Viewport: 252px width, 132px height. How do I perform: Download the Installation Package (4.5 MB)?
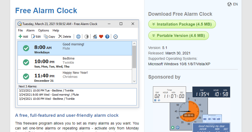tap(182, 24)
